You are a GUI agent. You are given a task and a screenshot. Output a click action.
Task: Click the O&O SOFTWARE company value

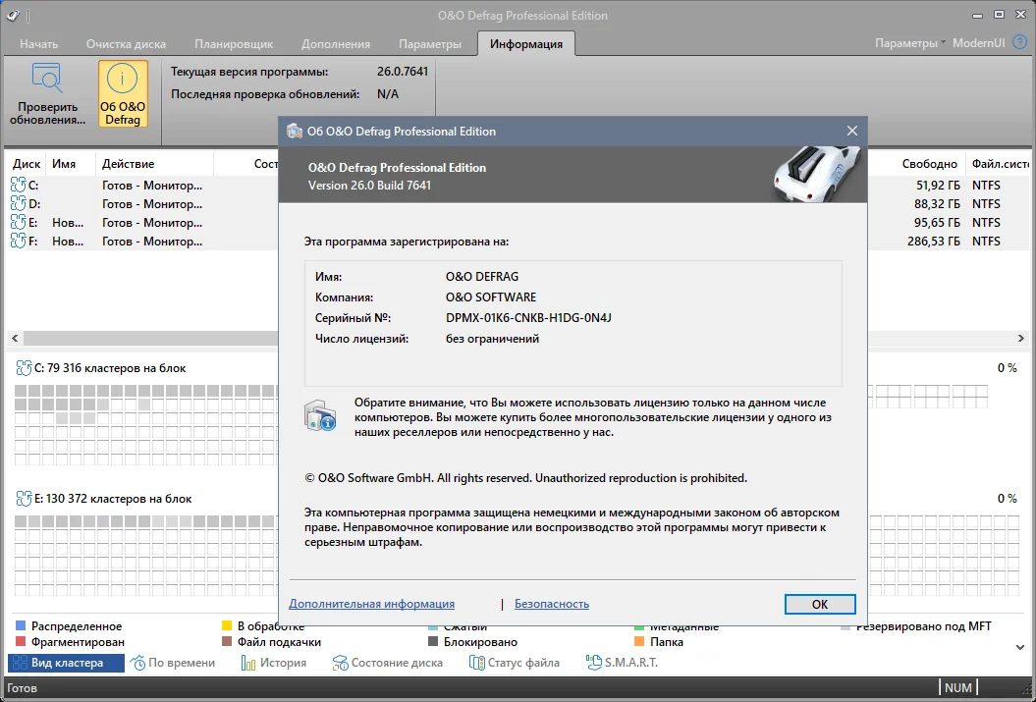491,297
